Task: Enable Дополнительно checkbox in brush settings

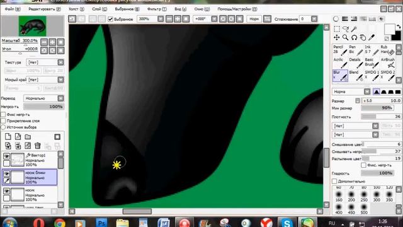Action: (x=334, y=182)
